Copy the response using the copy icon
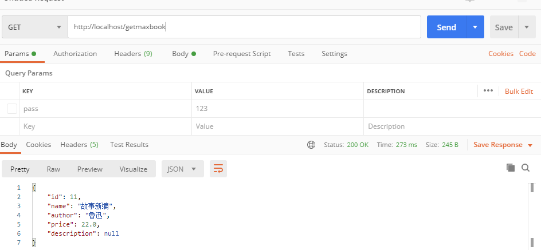The image size is (541, 250). (510, 168)
